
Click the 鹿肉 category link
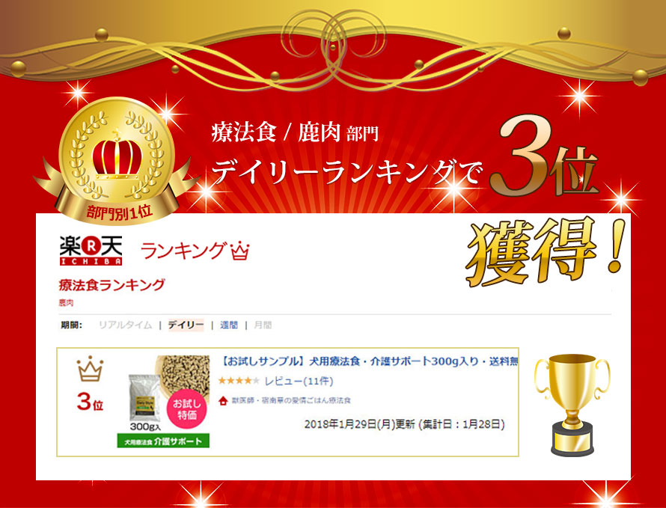pyautogui.click(x=66, y=303)
